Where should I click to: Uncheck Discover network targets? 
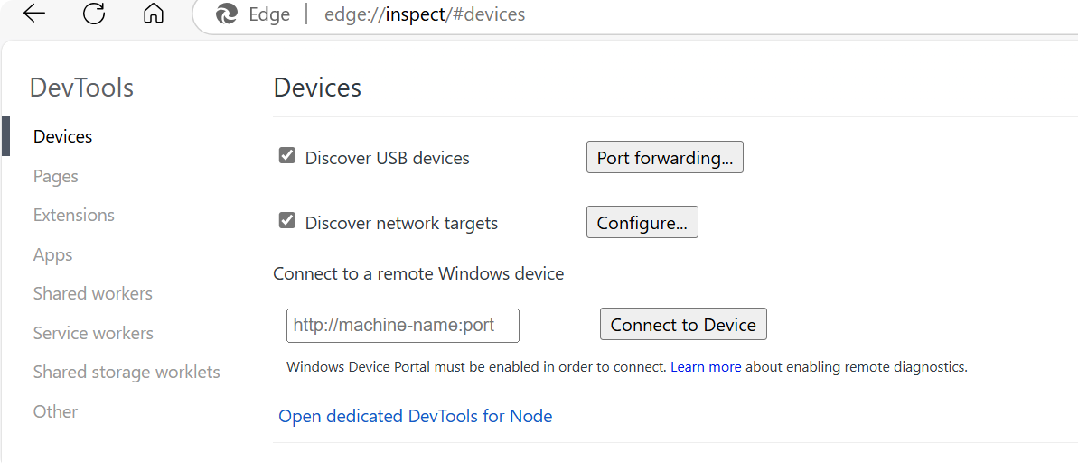coord(287,221)
